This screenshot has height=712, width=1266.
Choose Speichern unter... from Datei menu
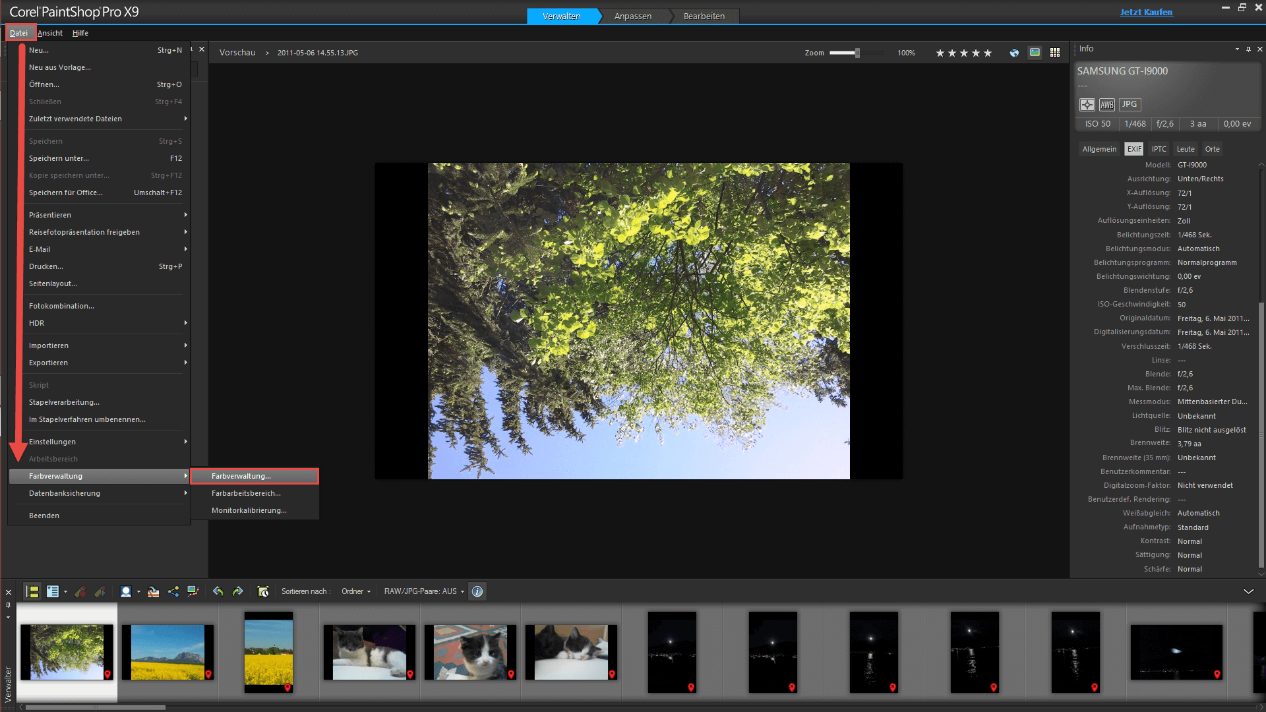99,158
